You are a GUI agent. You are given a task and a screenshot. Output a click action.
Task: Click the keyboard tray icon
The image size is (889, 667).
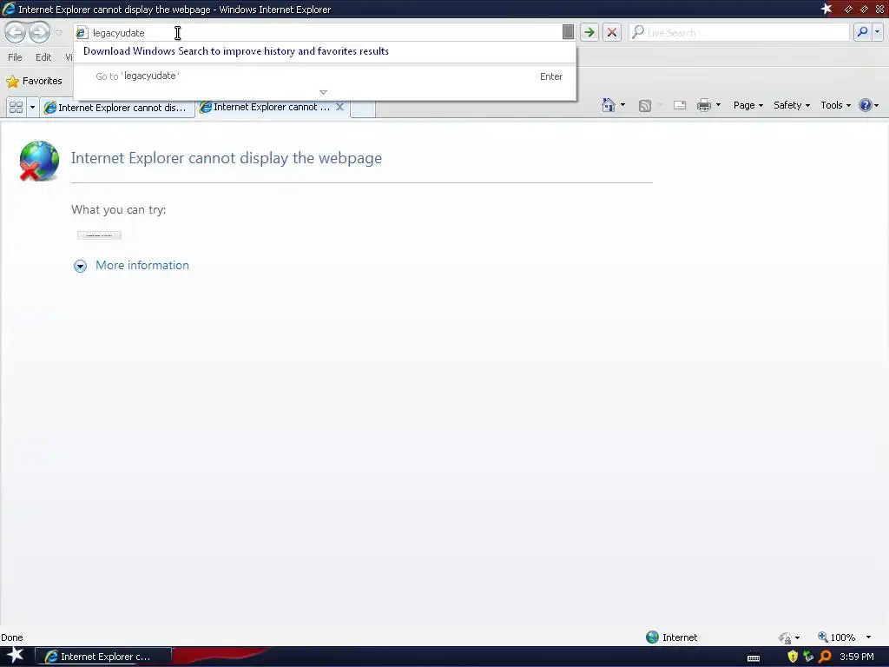754,658
